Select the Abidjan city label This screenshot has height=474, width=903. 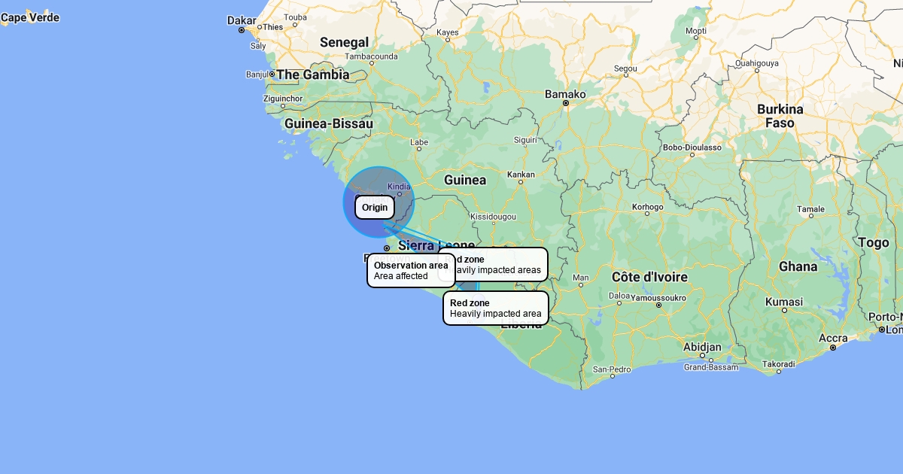(x=702, y=347)
